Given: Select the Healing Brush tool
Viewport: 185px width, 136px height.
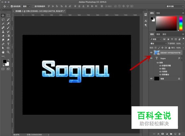Looking at the screenshot, I should coord(3,28).
